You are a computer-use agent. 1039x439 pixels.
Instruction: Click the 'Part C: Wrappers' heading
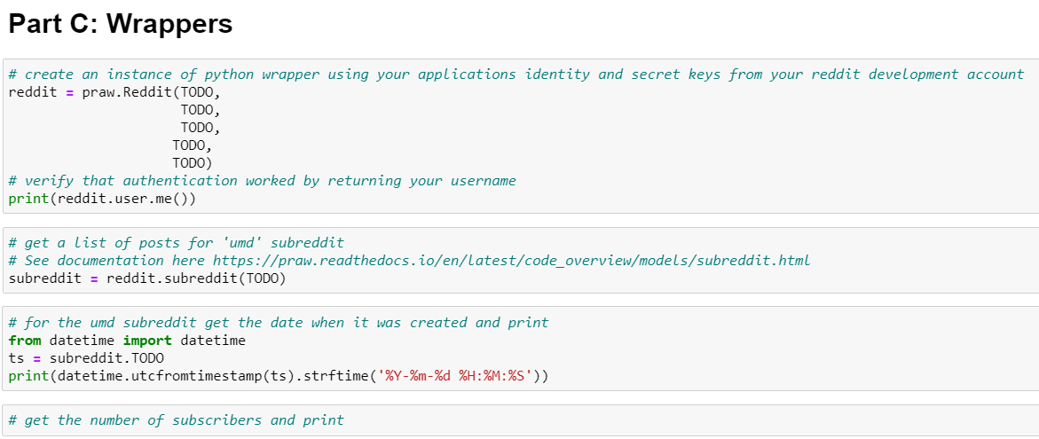(120, 24)
